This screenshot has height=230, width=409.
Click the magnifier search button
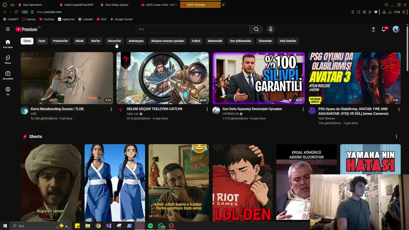[256, 29]
